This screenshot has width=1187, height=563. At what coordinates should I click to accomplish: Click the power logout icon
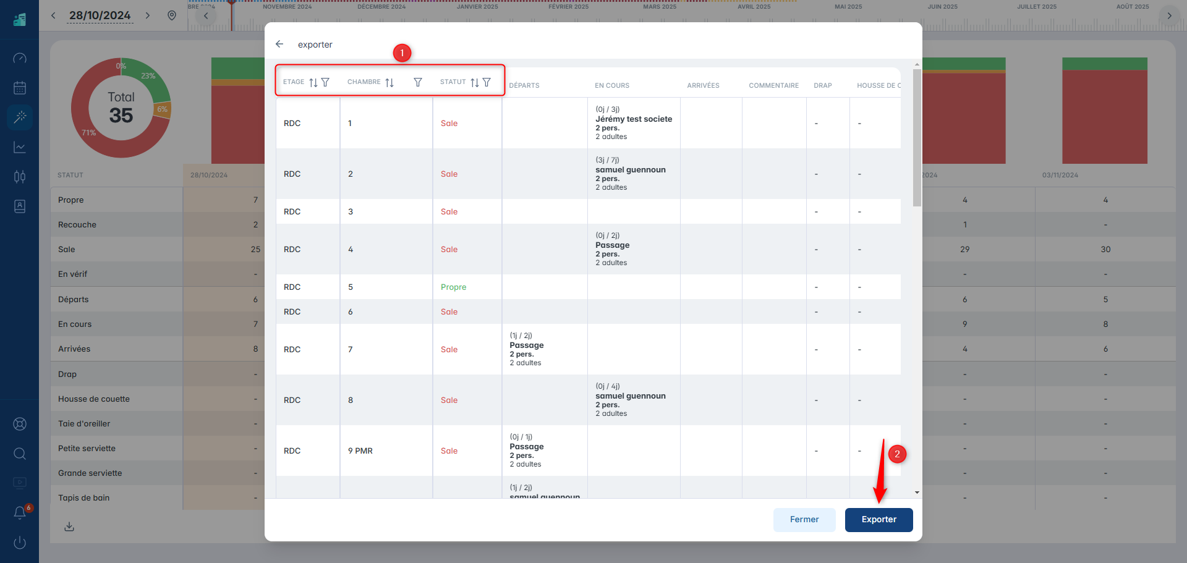pos(20,543)
